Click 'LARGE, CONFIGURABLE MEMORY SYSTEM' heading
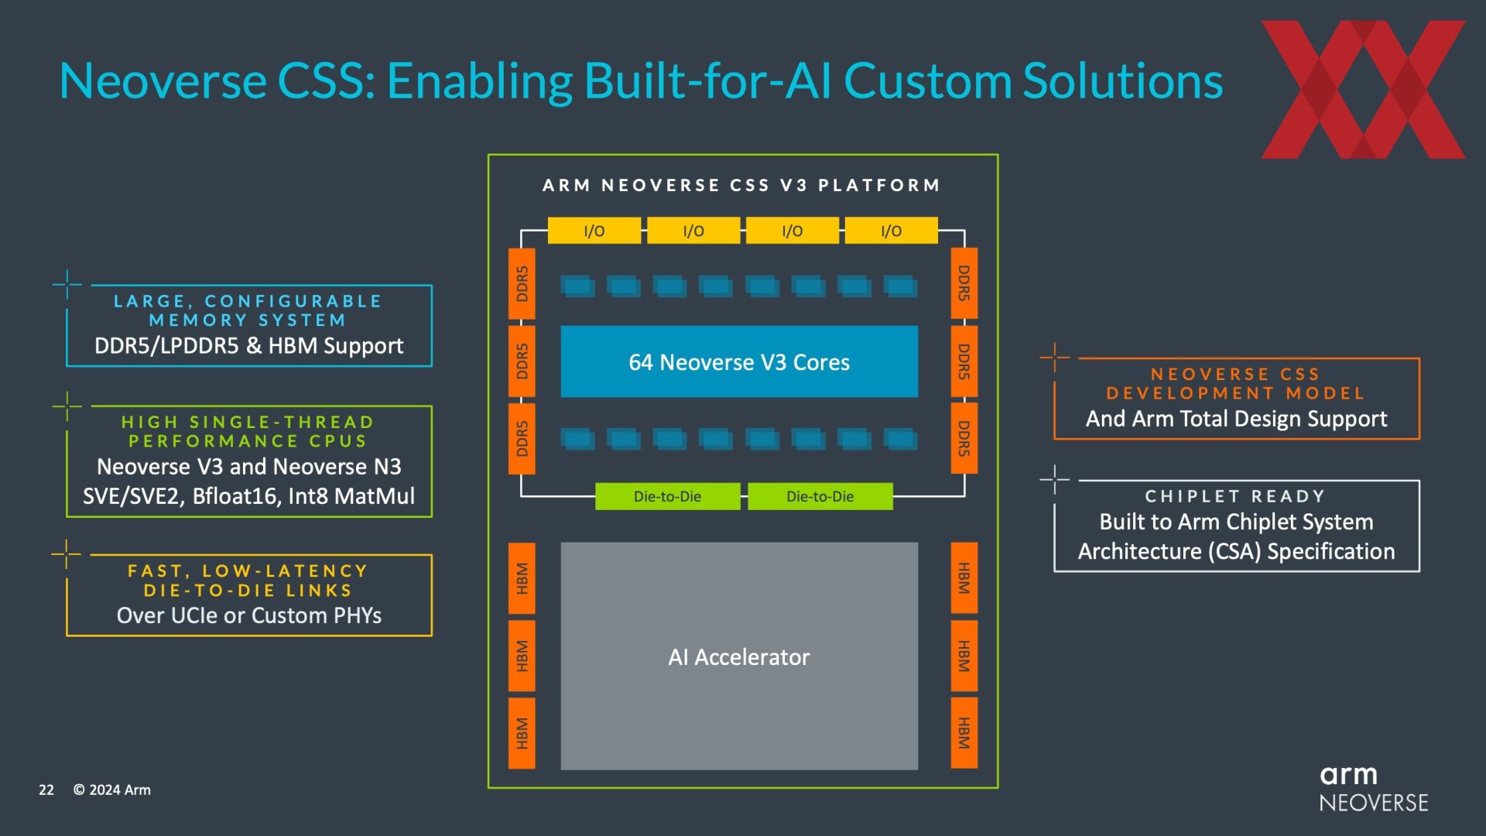Viewport: 1486px width, 836px height. coord(248,310)
